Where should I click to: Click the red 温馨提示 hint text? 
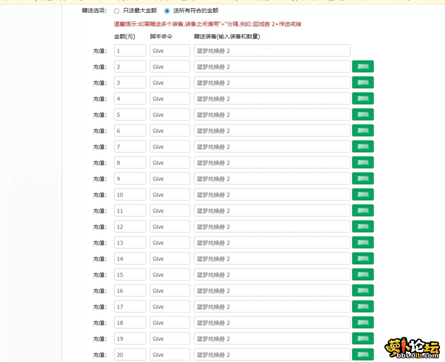pyautogui.click(x=207, y=24)
